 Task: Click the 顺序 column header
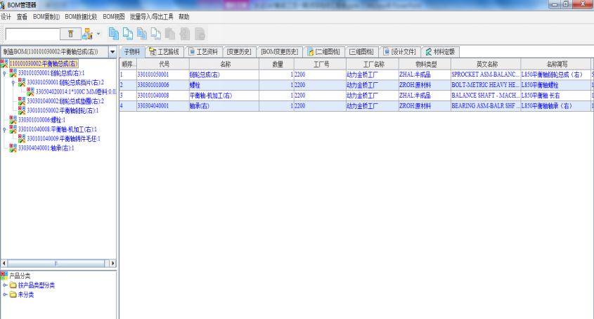(129, 64)
